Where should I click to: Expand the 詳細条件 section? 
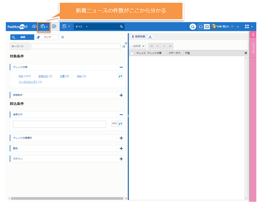(x=121, y=95)
